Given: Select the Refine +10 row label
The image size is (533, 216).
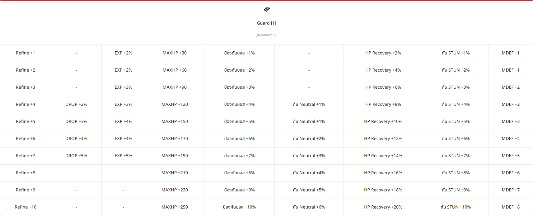Looking at the screenshot, I should point(26,207).
